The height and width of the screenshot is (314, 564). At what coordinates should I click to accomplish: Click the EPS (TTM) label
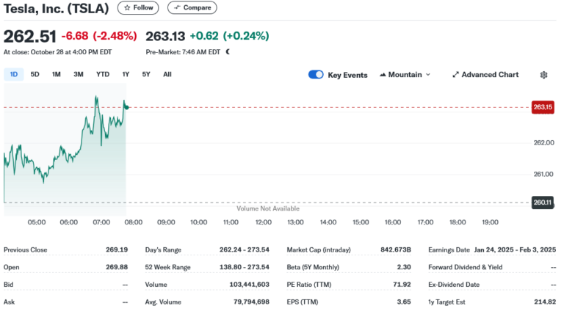pos(303,302)
